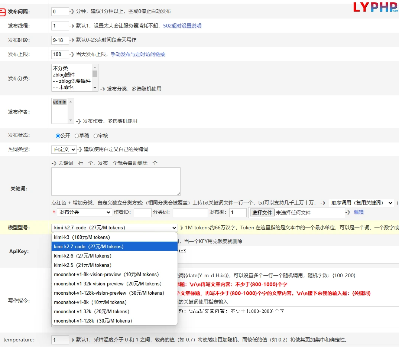Image resolution: width=399 pixels, height=347 pixels.
Task: Select 审核 publish status
Action: pyautogui.click(x=96, y=136)
